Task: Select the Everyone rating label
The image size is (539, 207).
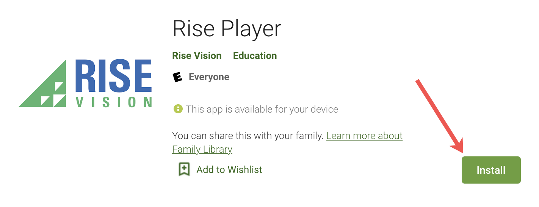Action: point(209,77)
